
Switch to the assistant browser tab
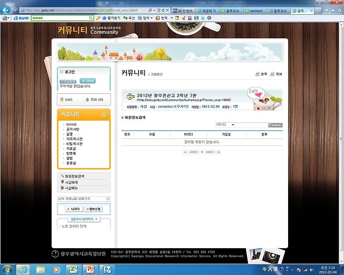255,11
